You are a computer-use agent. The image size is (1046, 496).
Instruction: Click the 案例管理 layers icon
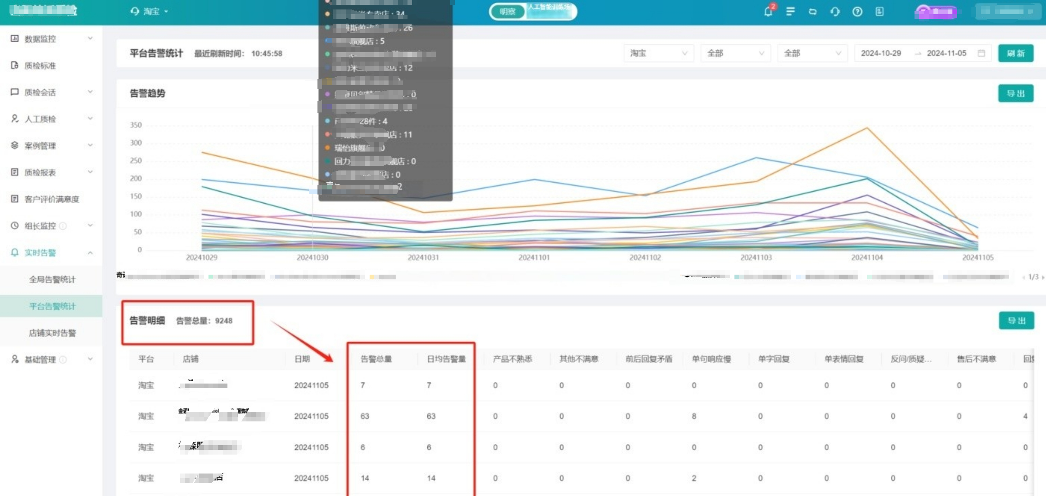(x=15, y=145)
